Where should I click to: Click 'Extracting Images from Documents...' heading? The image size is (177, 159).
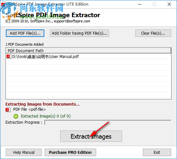coord(43,104)
